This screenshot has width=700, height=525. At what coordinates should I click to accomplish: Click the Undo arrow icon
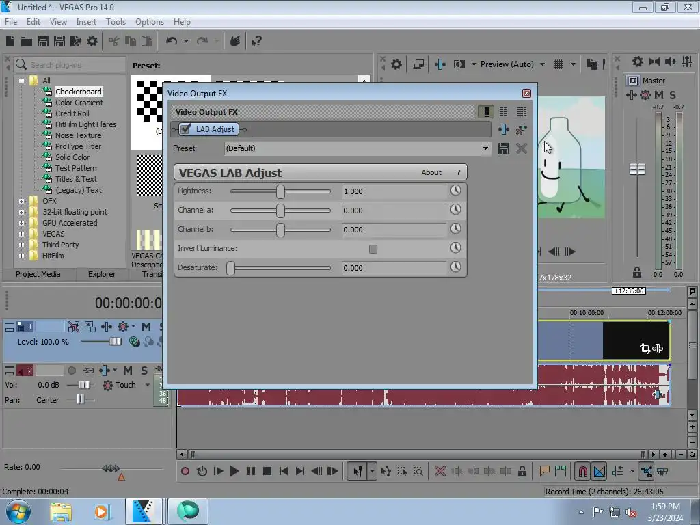pyautogui.click(x=172, y=41)
